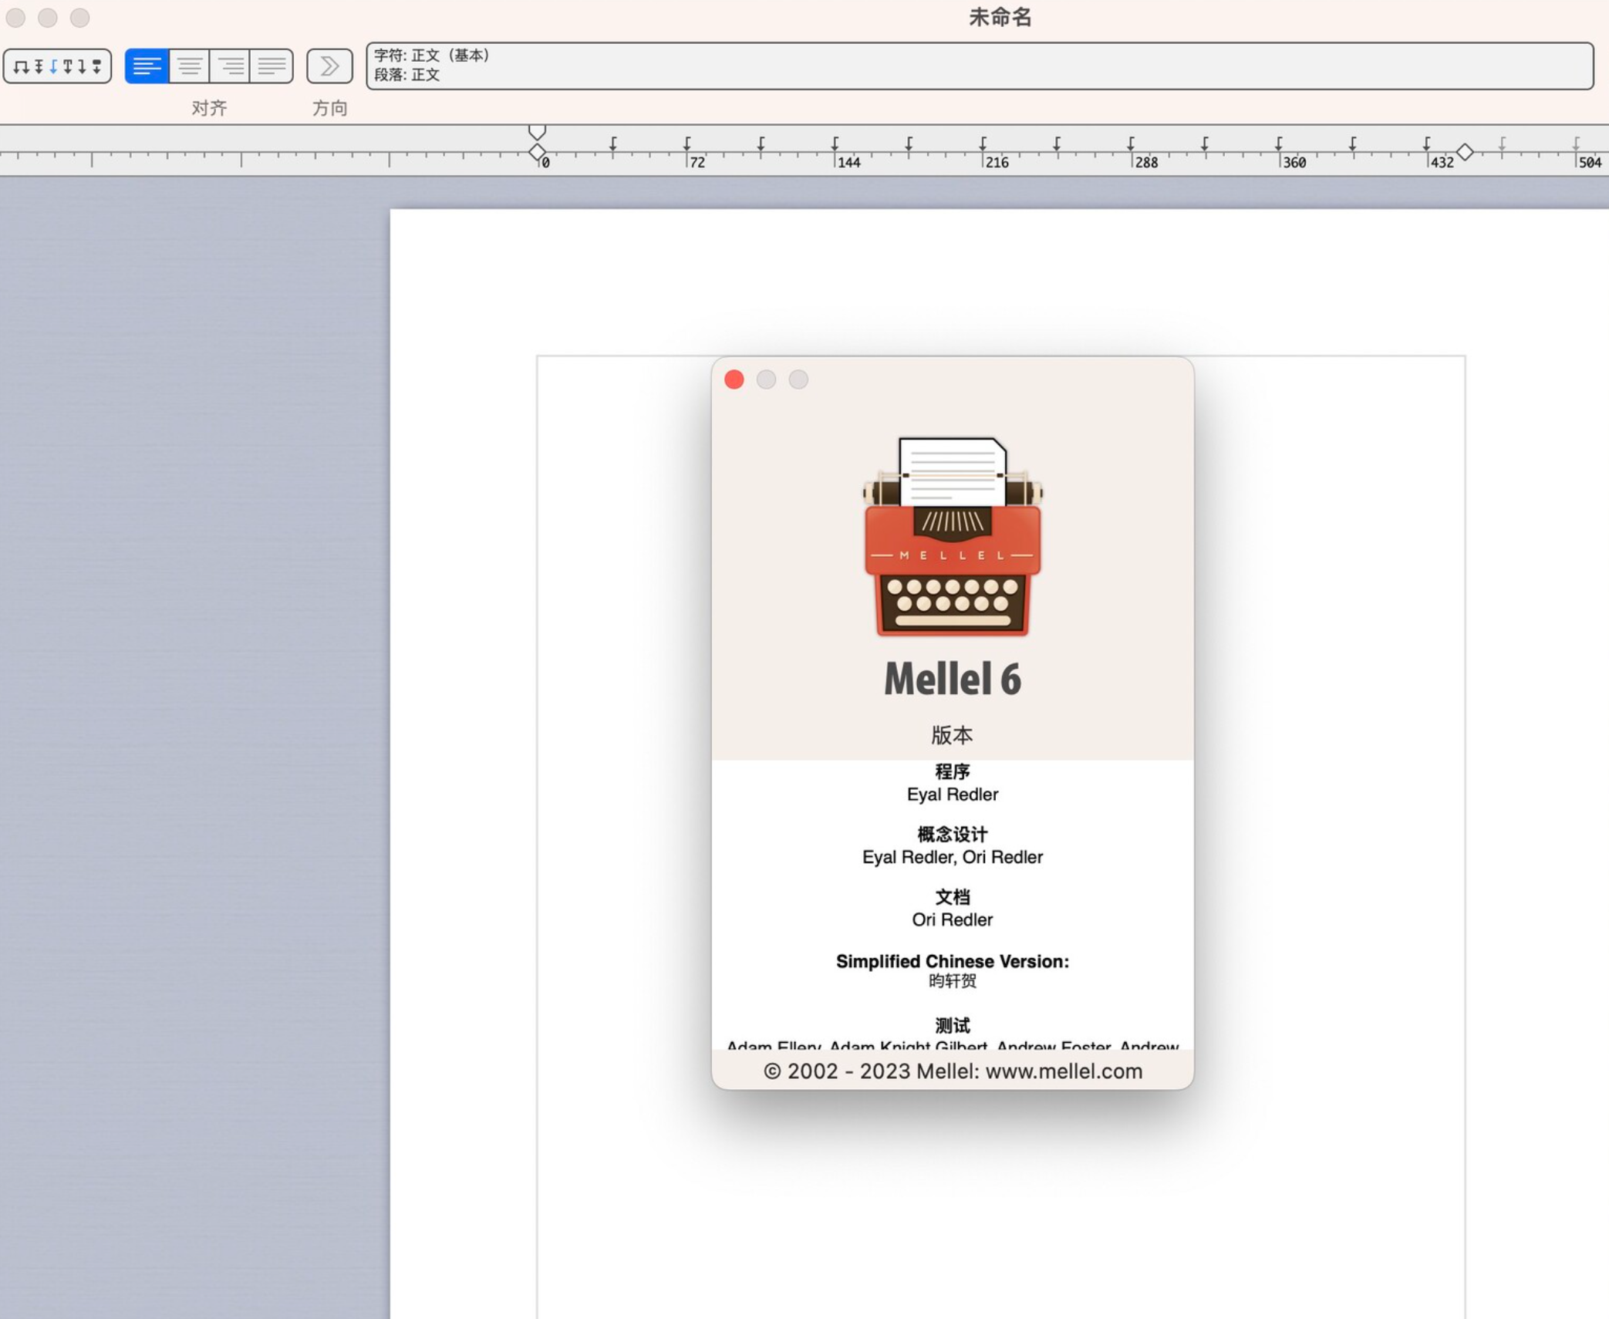Click 'Eyal Redler, Ori Redler' credit line
The width and height of the screenshot is (1609, 1319).
click(x=953, y=857)
